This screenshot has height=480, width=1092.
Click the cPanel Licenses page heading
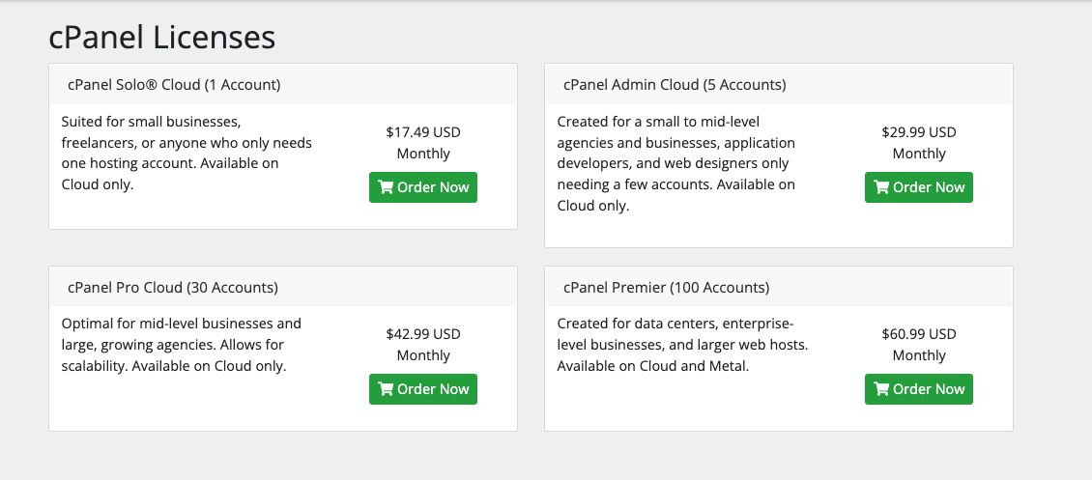coord(162,37)
